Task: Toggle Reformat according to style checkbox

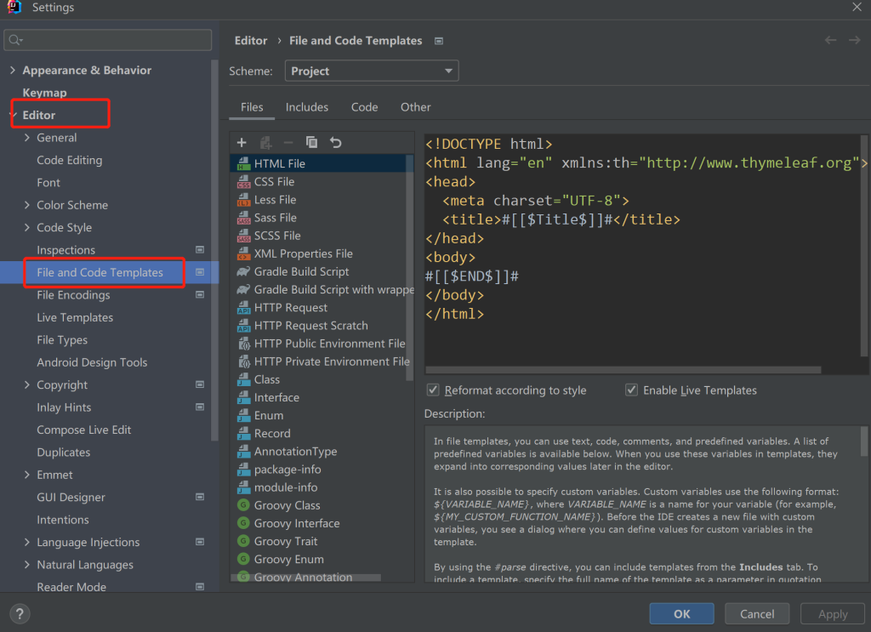Action: coord(435,390)
